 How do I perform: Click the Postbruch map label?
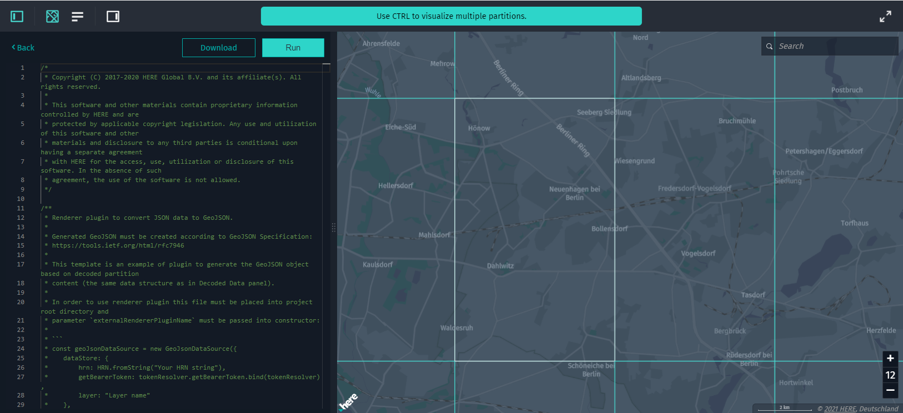coord(847,90)
